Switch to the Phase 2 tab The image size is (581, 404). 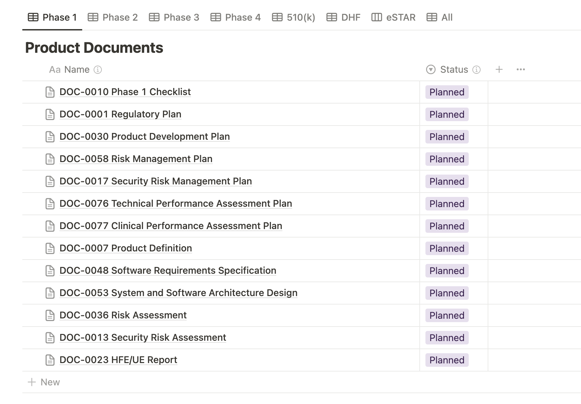click(x=113, y=18)
